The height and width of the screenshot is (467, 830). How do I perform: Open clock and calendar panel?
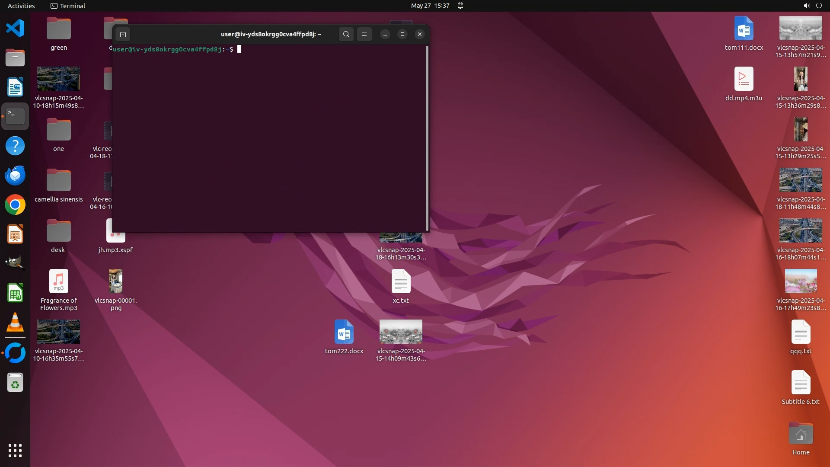pos(430,6)
